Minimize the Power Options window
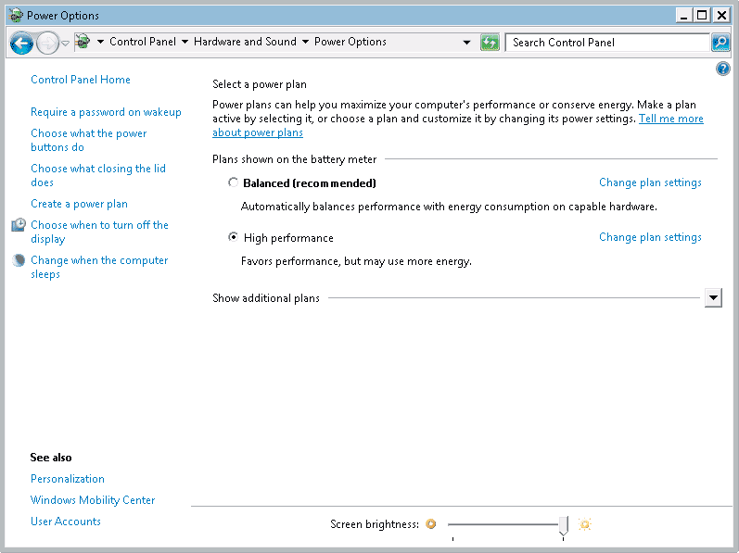The image size is (739, 553). coord(684,16)
